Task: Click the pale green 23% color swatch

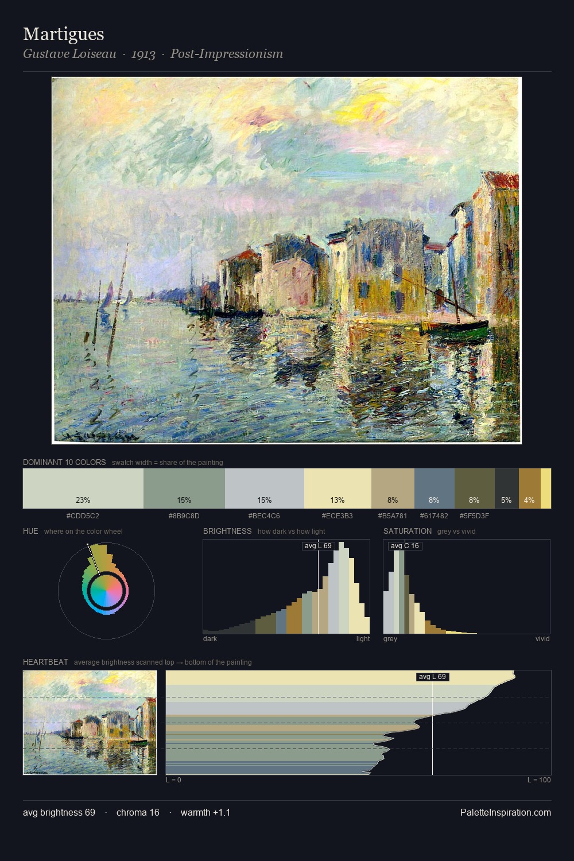Action: (83, 488)
